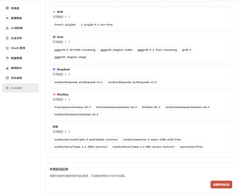Click the red 清理登录信息 button
Screen dimensions: 240x193
pos(221,185)
